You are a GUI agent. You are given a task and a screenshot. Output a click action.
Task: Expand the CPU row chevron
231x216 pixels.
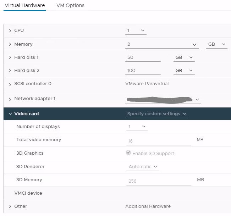pyautogui.click(x=10, y=31)
